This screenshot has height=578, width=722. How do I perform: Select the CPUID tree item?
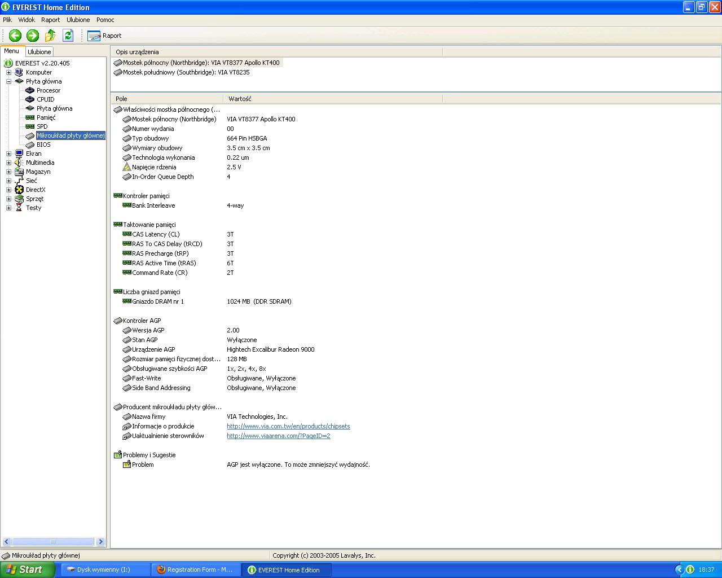tap(46, 99)
